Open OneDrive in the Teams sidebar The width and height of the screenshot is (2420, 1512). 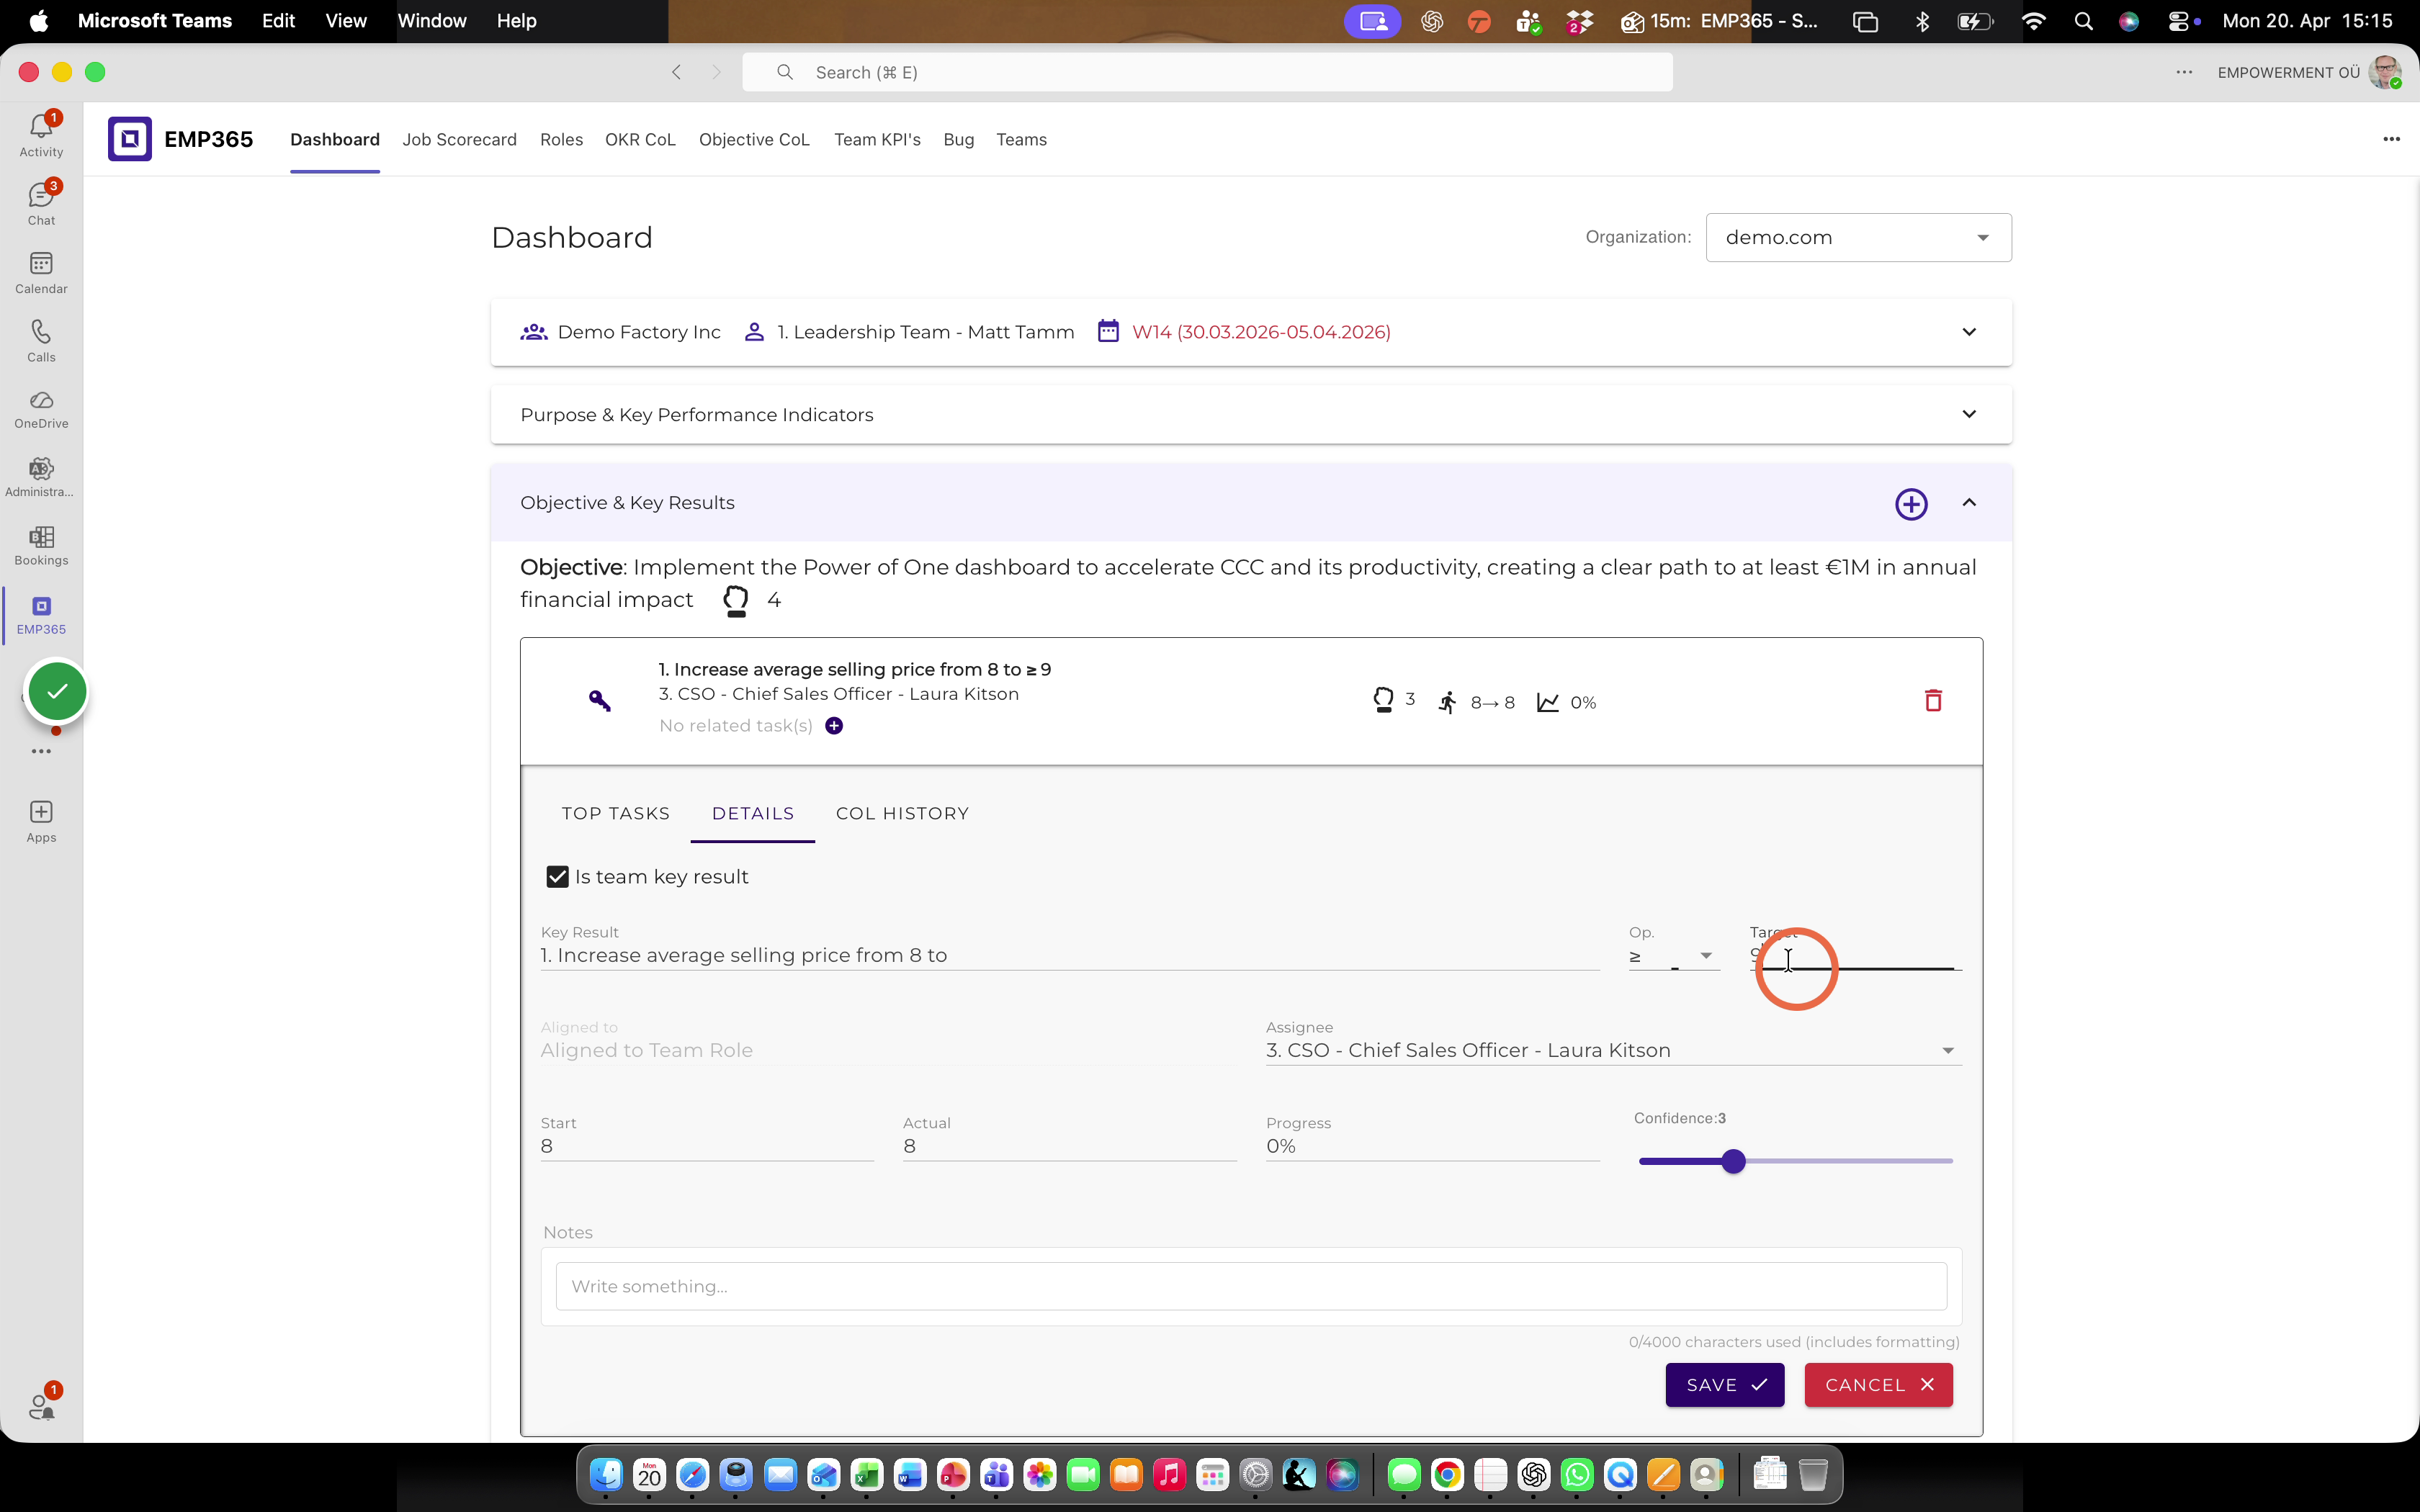41,409
